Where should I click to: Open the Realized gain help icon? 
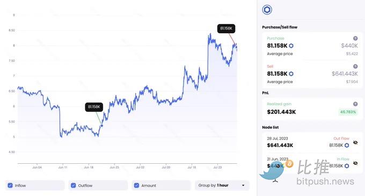tap(355, 104)
